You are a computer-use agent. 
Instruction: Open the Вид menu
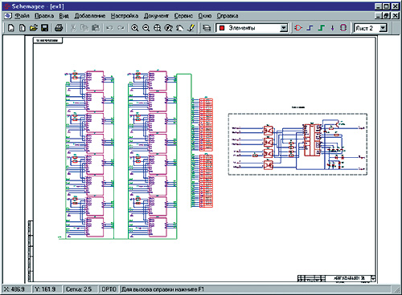click(64, 16)
